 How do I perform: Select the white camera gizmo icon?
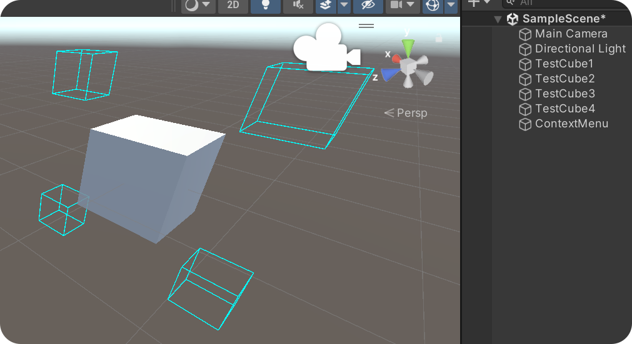(326, 47)
